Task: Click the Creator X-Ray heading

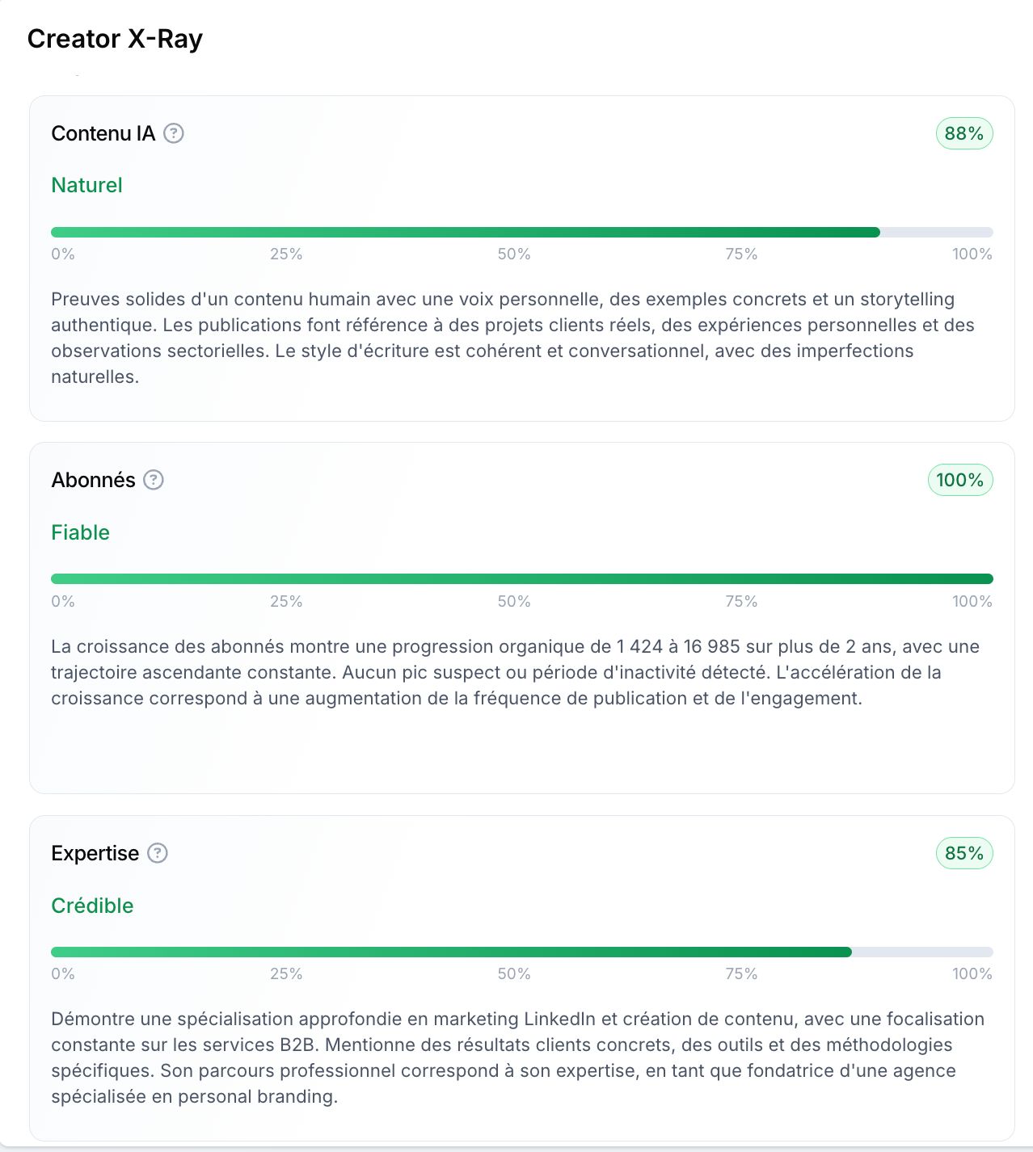Action: tap(115, 39)
